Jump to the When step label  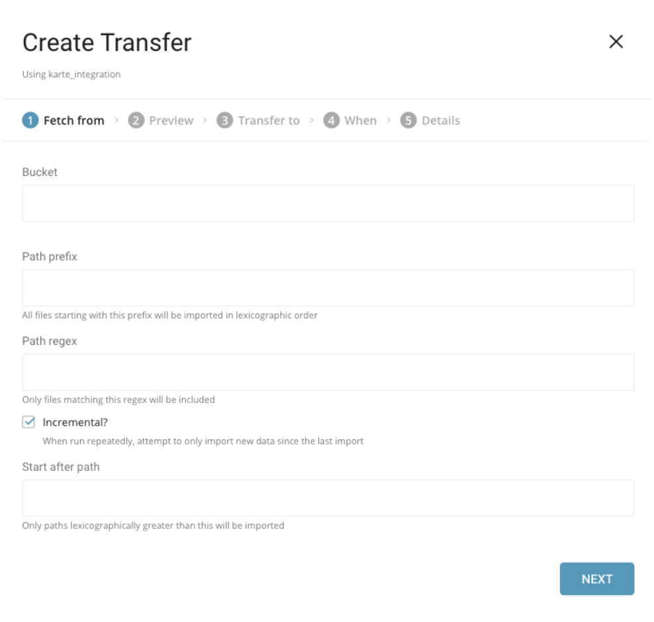tap(360, 120)
